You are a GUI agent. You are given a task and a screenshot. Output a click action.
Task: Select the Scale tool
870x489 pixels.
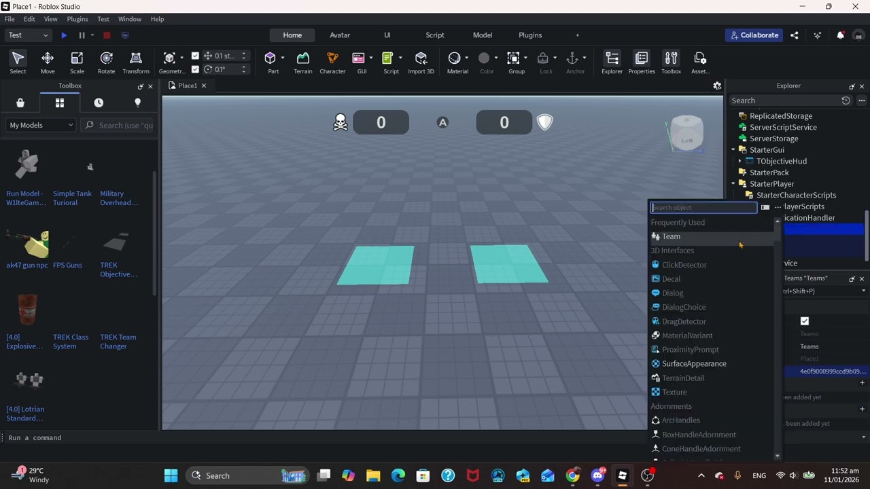pyautogui.click(x=77, y=62)
